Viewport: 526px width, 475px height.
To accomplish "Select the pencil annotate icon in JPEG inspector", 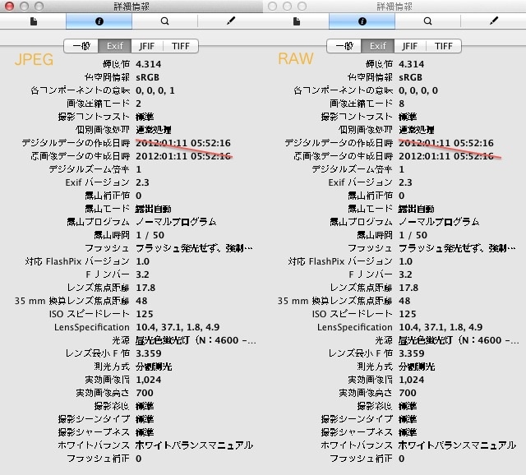I will pos(230,21).
